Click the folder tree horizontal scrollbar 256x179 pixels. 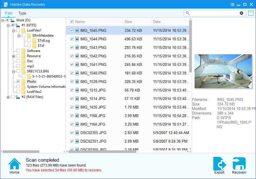pos(21,151)
